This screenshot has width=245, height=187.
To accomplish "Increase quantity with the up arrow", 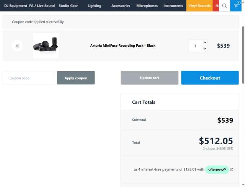I will coord(205,42).
